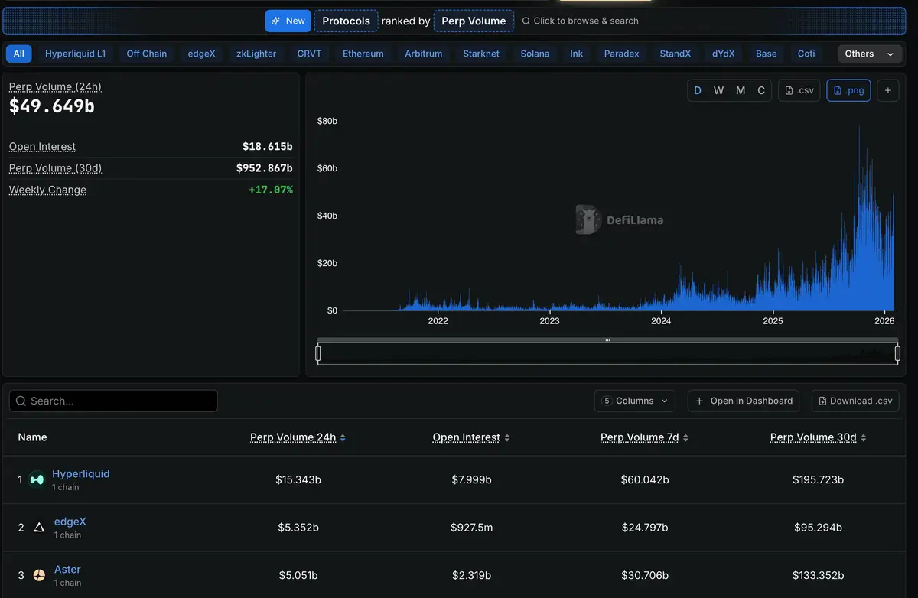Click the right handle of chart range slider
918x598 pixels.
coord(898,353)
